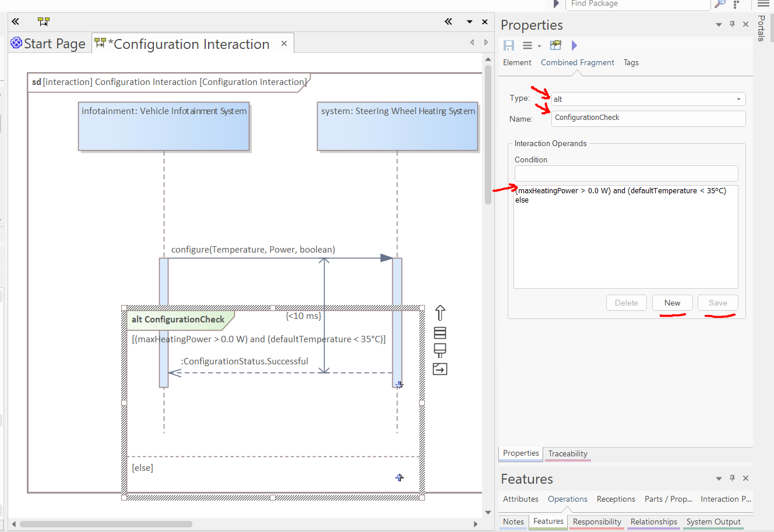
Task: Expand the Features panel options arrow
Action: [719, 478]
